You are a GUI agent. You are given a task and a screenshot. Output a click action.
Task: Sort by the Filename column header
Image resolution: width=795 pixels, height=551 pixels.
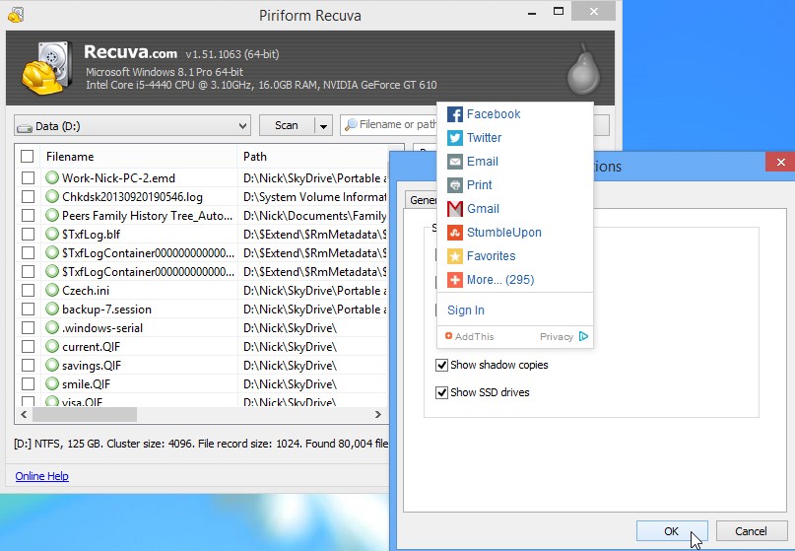coord(141,157)
